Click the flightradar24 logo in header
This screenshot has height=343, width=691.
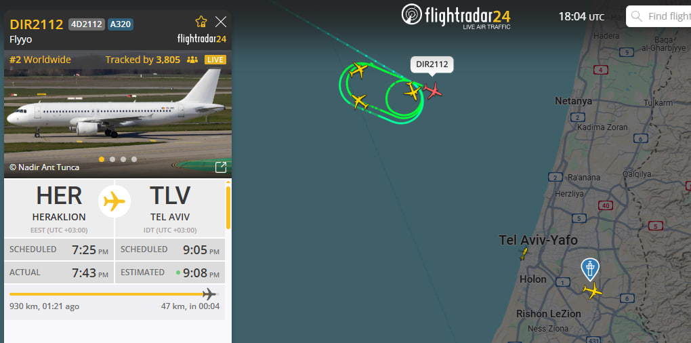[x=456, y=17]
